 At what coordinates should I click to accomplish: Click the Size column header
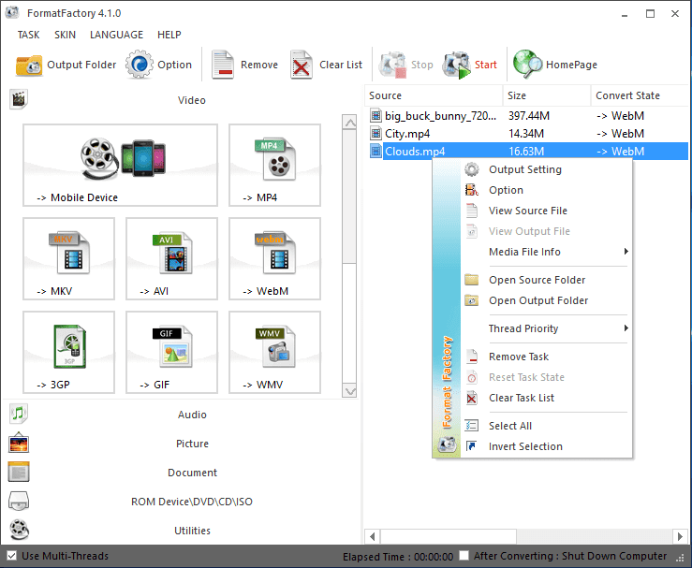(547, 95)
